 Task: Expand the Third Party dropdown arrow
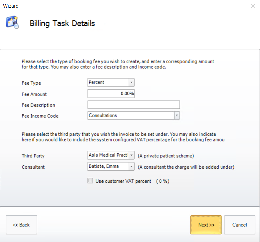click(x=131, y=155)
